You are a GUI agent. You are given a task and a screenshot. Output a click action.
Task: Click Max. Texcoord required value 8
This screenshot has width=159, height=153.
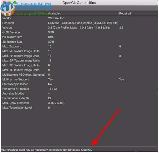[x=120, y=47]
